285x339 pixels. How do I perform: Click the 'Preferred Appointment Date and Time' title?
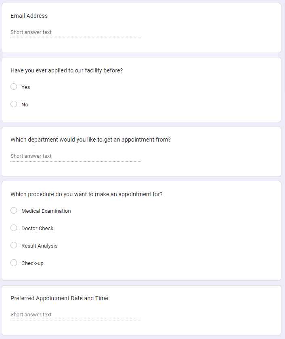click(x=60, y=299)
